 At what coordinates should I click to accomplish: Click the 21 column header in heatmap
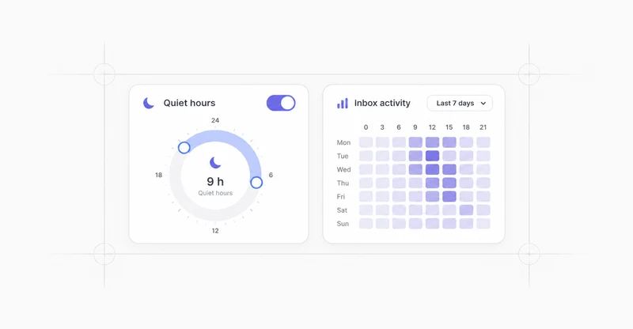(x=483, y=127)
